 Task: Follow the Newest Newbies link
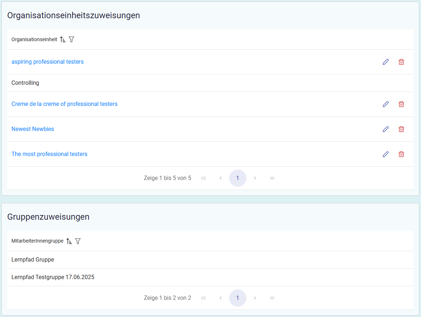pos(33,129)
